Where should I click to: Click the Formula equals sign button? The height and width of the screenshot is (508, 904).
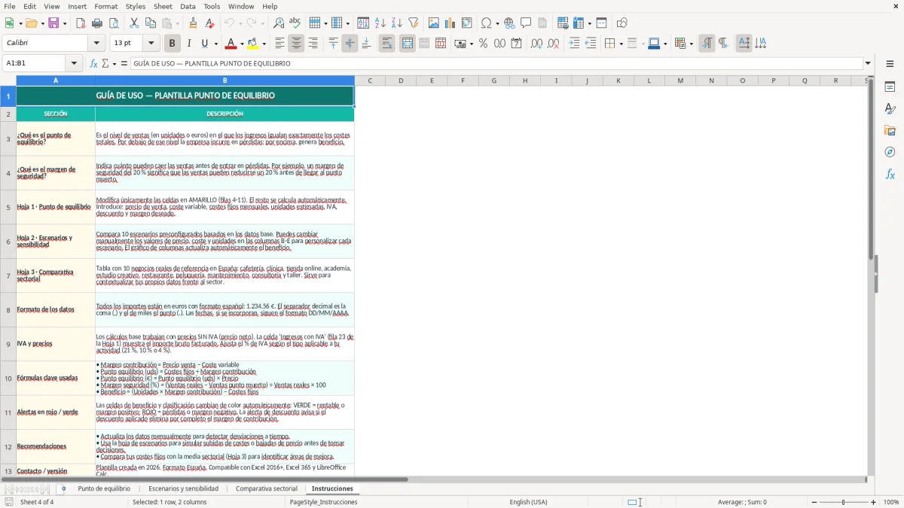[x=124, y=63]
